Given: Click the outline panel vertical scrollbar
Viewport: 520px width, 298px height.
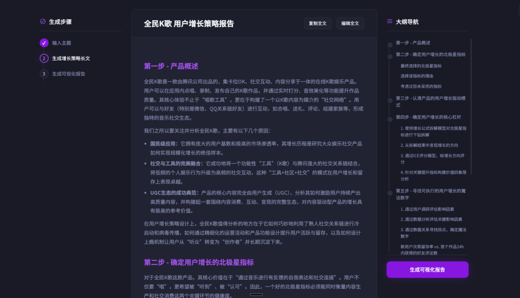Looking at the screenshot, I should pos(471,107).
